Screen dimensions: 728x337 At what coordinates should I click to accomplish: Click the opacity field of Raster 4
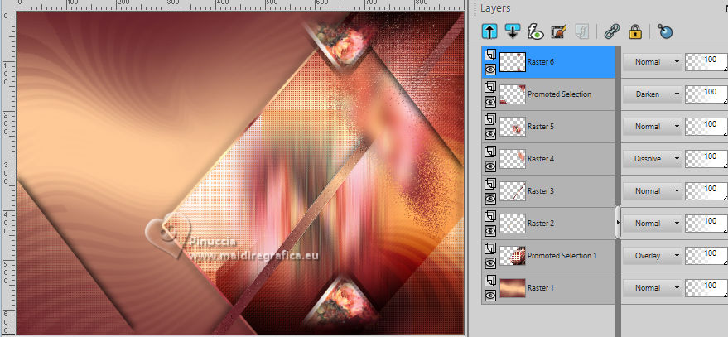click(706, 159)
